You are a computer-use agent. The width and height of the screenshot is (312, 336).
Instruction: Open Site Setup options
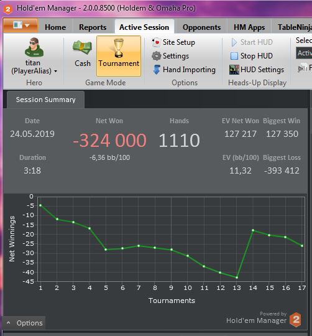click(173, 42)
